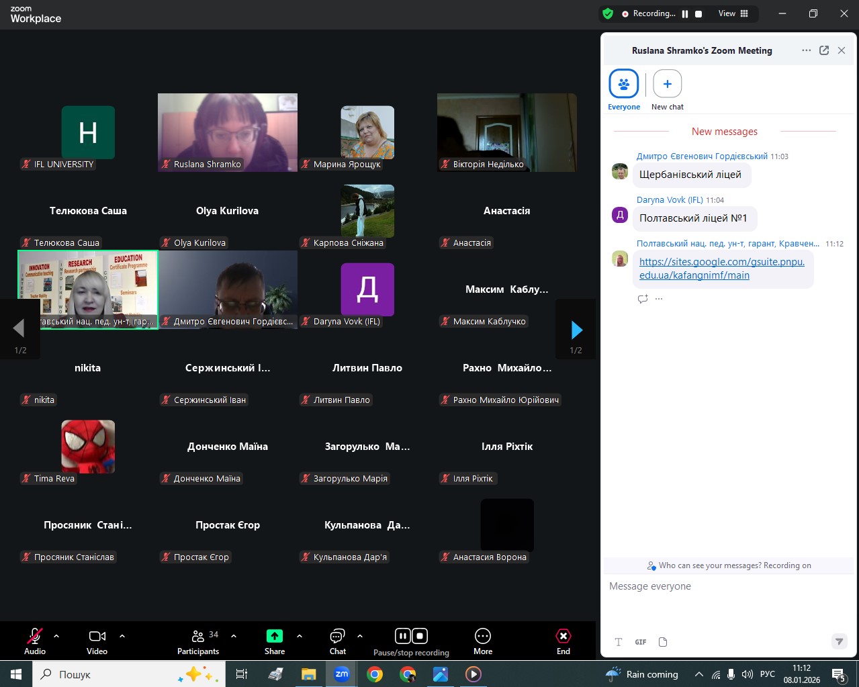Click the End meeting button
The height and width of the screenshot is (687, 859).
563,641
